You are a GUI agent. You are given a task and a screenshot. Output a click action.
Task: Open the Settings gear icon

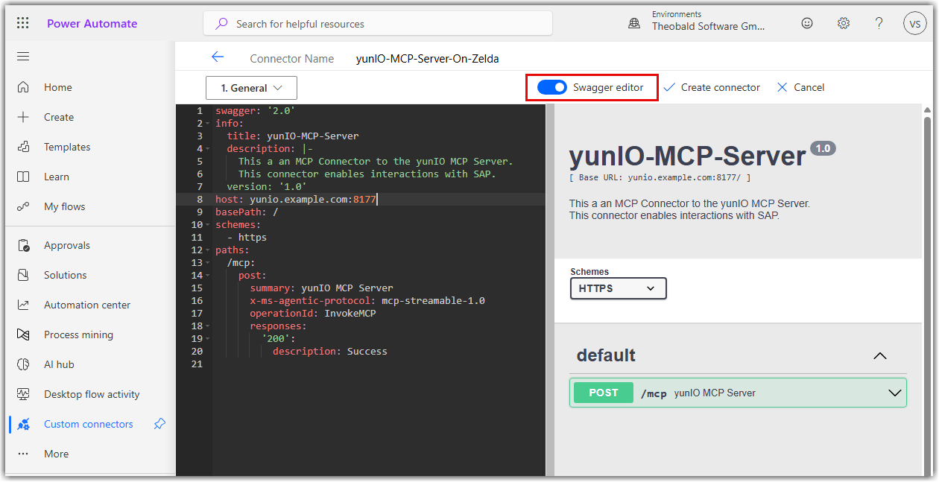pos(844,23)
